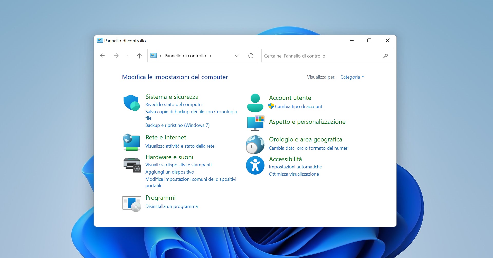Click Aggiungi un dispositivo link

point(170,172)
